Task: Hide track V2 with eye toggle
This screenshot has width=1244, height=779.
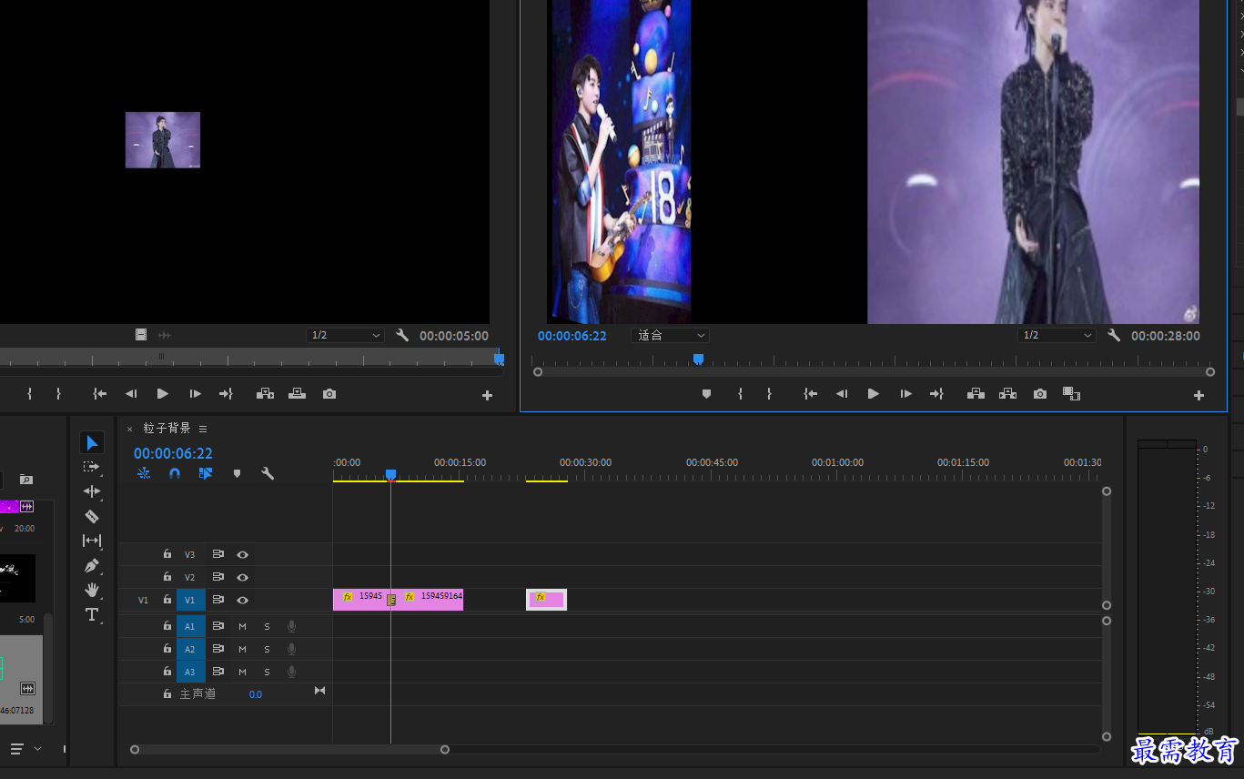Action: [x=243, y=577]
